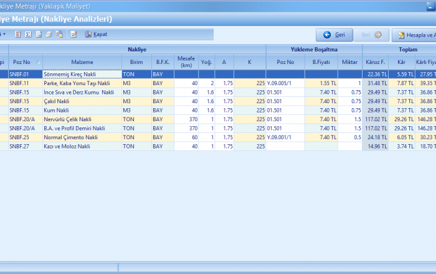The width and height of the screenshot is (436, 274).
Task: Click the document page icon before the printer
Action: [39, 34]
